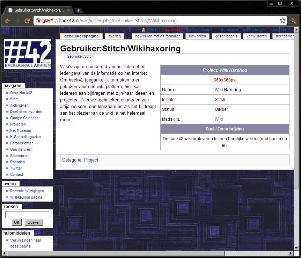This screenshot has width=301, height=258.
Task: Click the browser back arrow
Action: coord(8,21)
